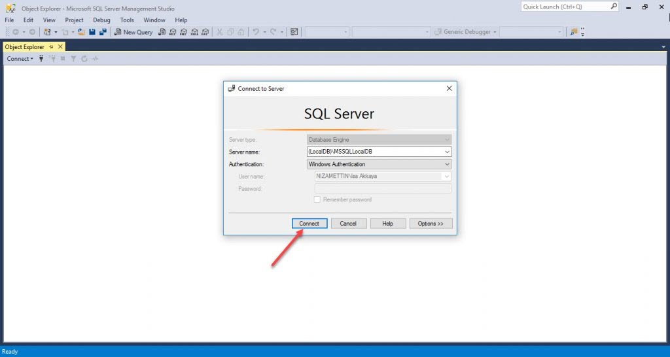Click the Connect Object Explorer plug icon

[41, 59]
